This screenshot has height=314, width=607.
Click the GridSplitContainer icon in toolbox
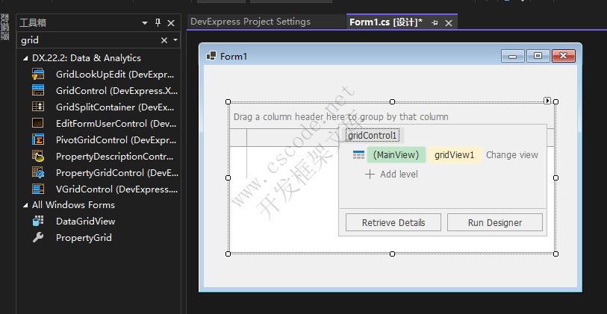click(38, 107)
